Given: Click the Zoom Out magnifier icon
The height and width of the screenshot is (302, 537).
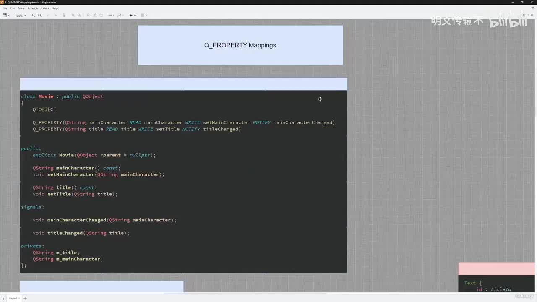Looking at the screenshot, I should 40,16.
